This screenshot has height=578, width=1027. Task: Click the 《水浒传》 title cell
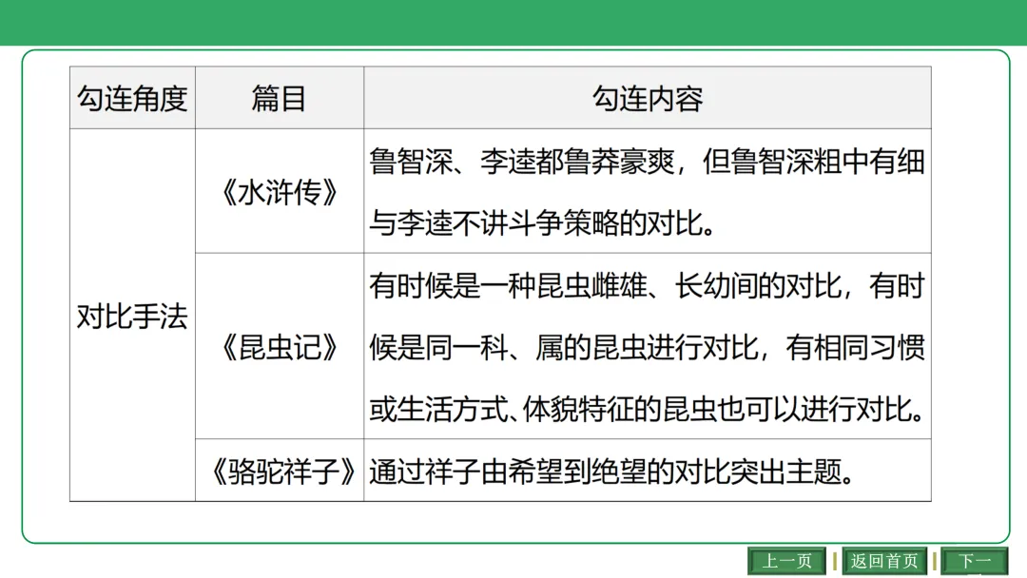tap(280, 191)
